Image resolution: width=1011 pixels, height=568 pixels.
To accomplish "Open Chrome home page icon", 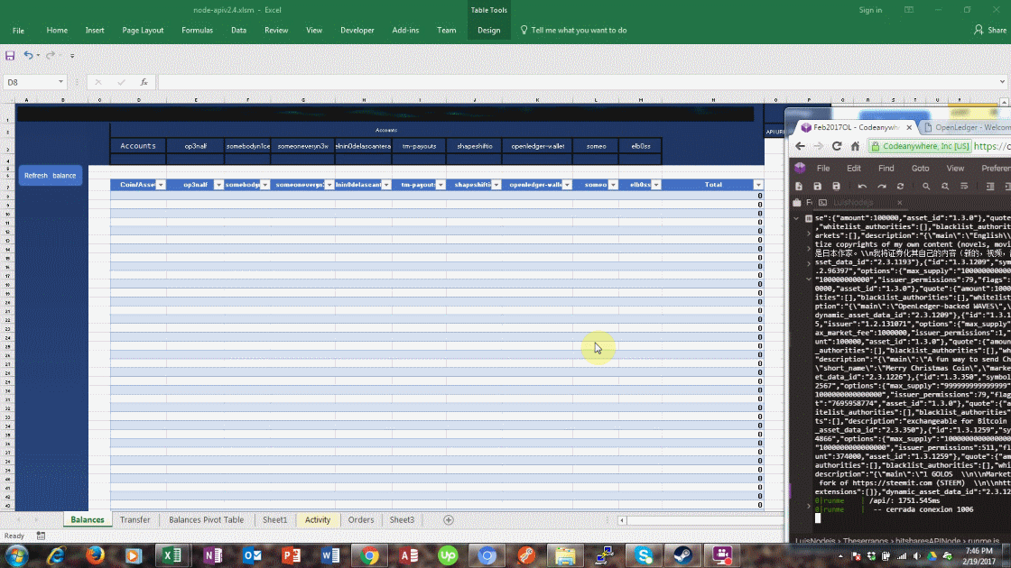I will coord(855,146).
